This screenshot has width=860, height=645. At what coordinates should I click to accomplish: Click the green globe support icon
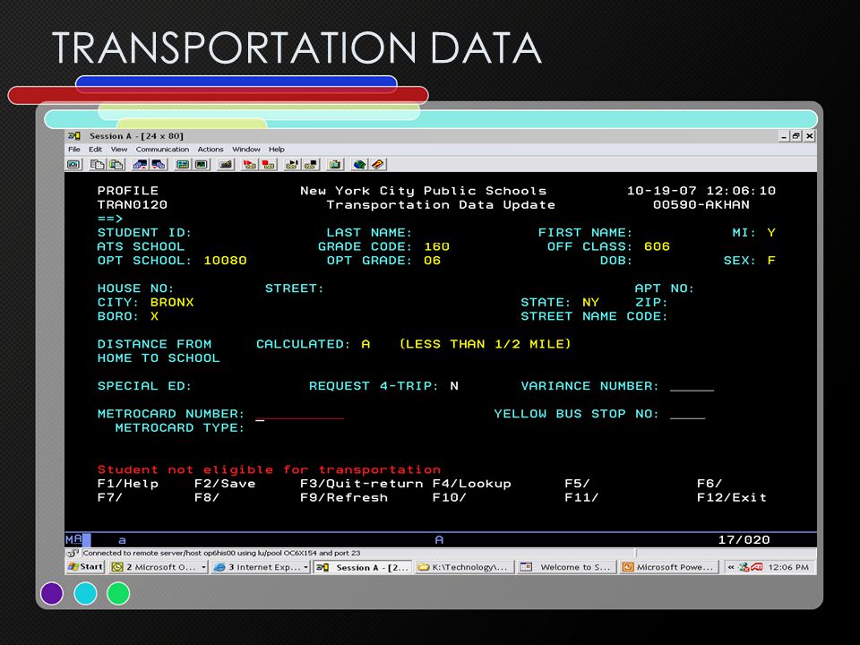(x=359, y=164)
